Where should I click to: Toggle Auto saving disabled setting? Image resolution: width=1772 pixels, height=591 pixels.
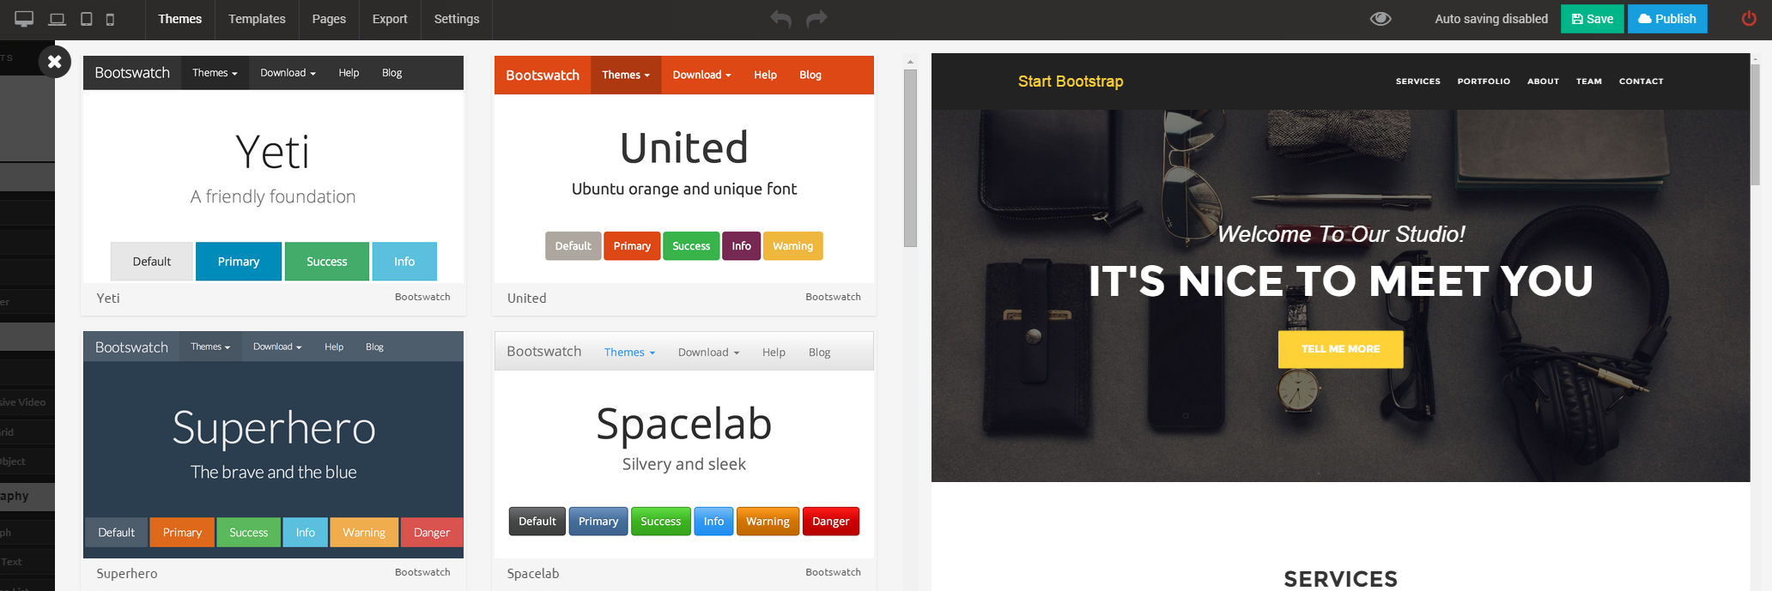(x=1491, y=19)
